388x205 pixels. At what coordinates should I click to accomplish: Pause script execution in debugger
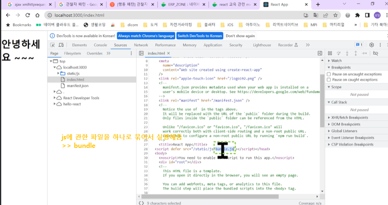click(x=330, y=53)
